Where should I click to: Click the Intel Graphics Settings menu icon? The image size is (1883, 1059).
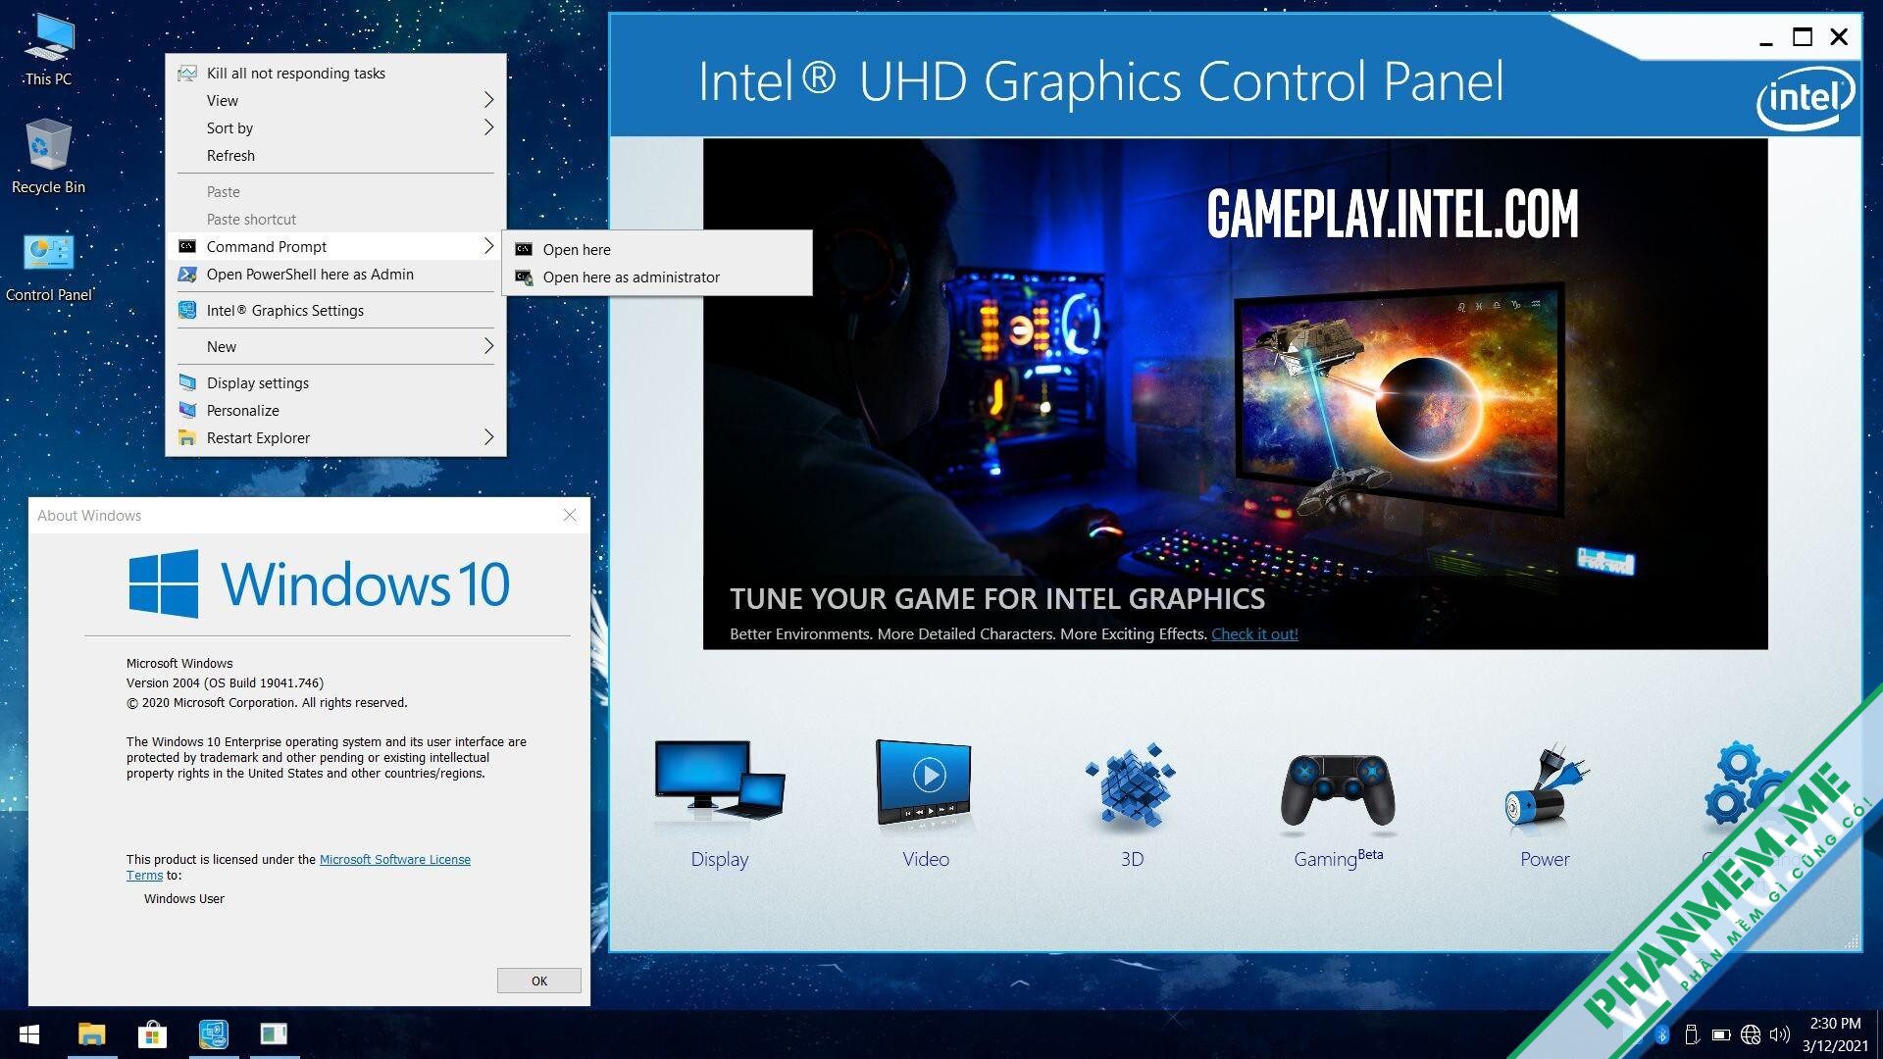click(187, 311)
